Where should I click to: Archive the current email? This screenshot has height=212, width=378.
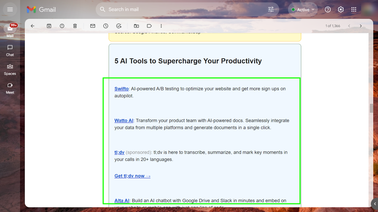tap(49, 26)
